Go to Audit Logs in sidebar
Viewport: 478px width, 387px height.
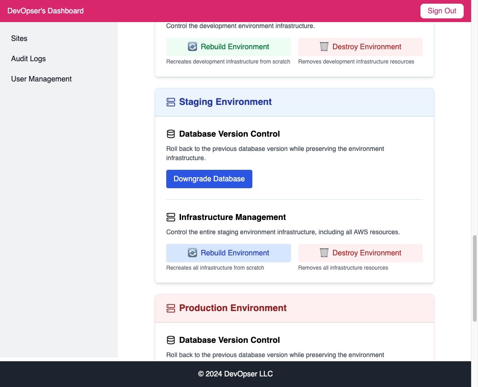29,59
